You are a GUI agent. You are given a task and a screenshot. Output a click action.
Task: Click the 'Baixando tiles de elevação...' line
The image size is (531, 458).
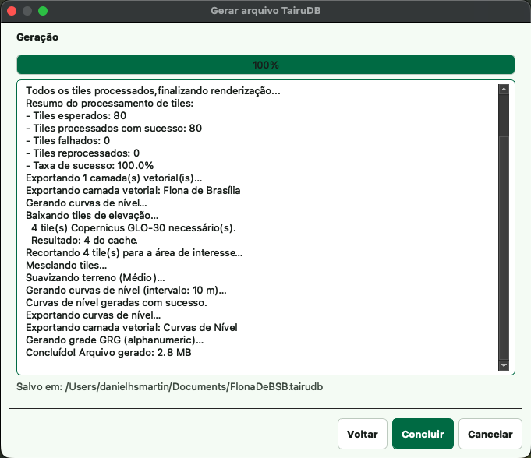pos(92,216)
